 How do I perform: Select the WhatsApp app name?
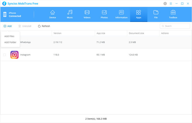point(25,42)
